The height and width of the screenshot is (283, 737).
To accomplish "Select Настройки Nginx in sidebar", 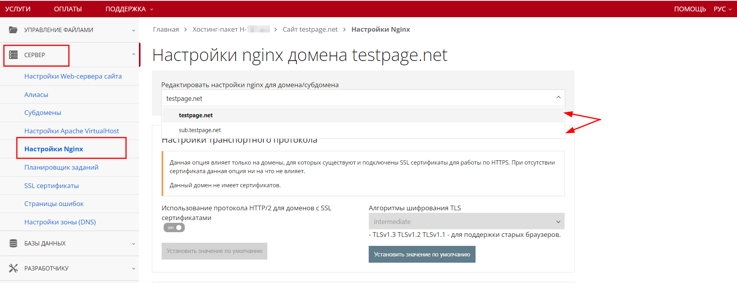I will pos(54,149).
